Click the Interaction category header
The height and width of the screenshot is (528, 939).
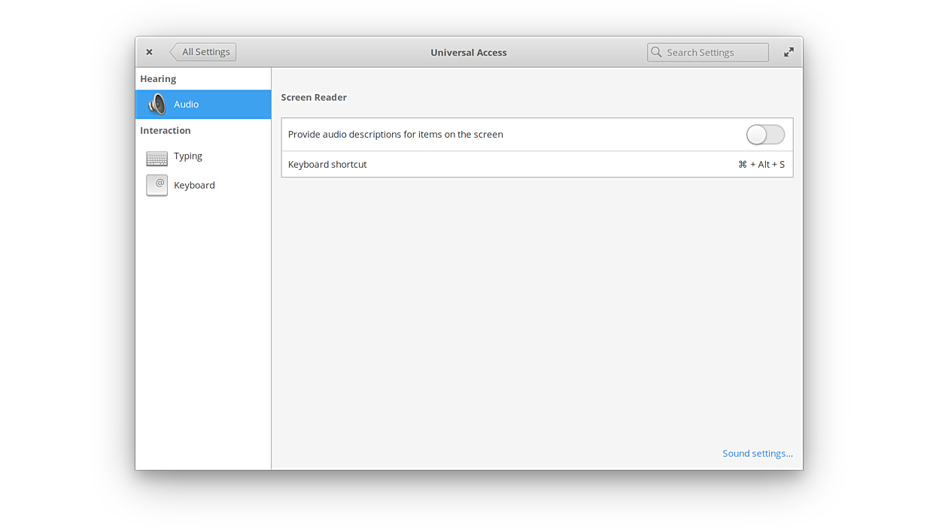tap(166, 131)
